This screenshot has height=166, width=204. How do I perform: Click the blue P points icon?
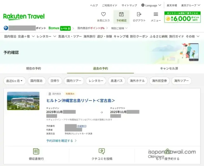6,28
